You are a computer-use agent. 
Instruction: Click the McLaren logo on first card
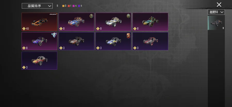click(53, 14)
